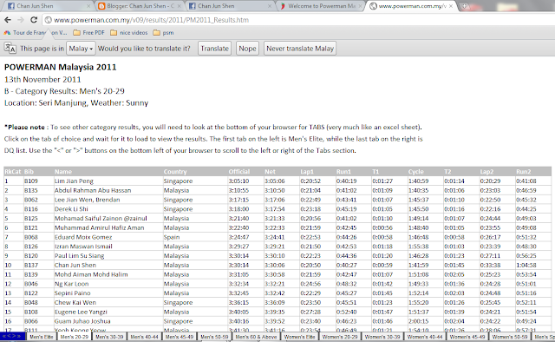
Task: Close the active www.powerman.com.my tab
Action: tap(451, 6)
